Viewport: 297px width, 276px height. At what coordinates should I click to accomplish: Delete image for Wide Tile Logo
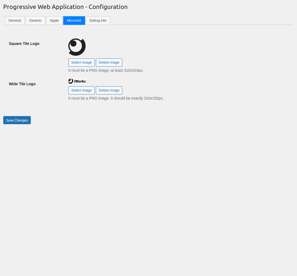109,90
